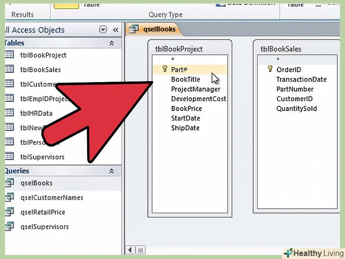
Task: Click the qselCustomerNames query icon
Action: 9,197
